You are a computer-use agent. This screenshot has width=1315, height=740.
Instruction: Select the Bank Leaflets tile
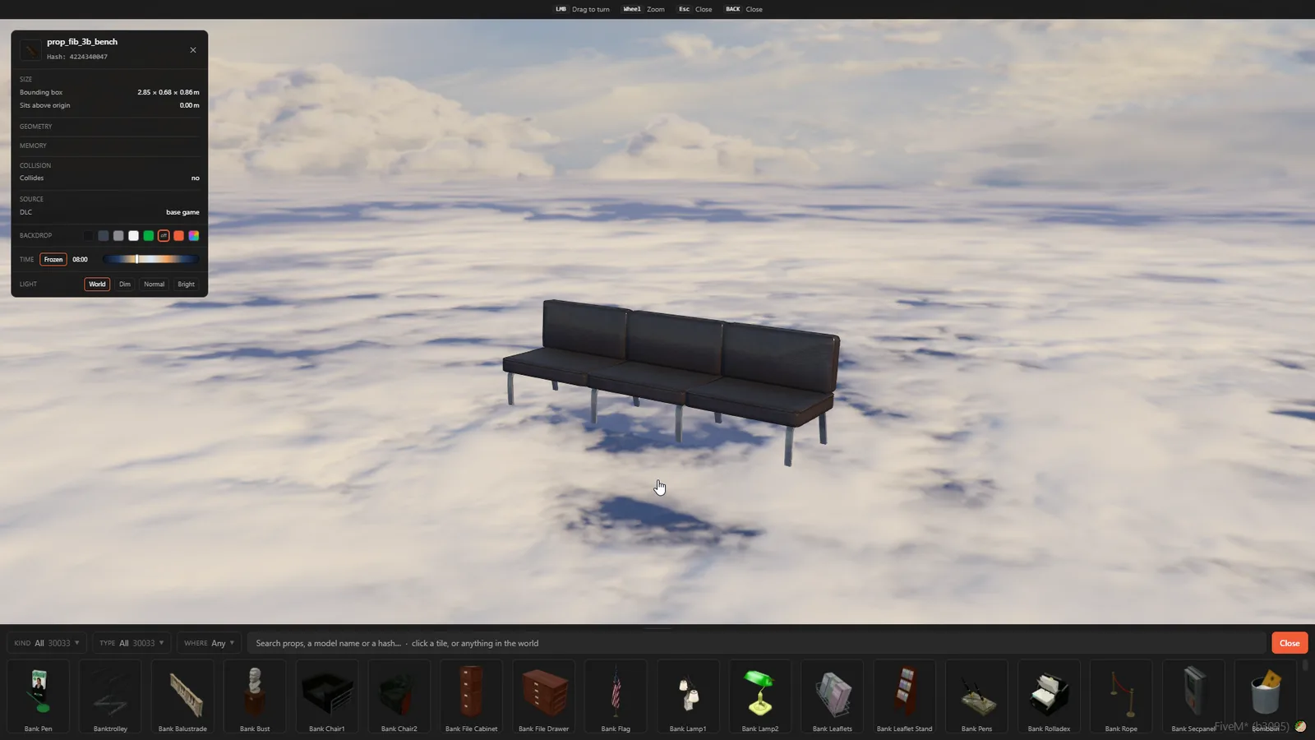[833, 696]
